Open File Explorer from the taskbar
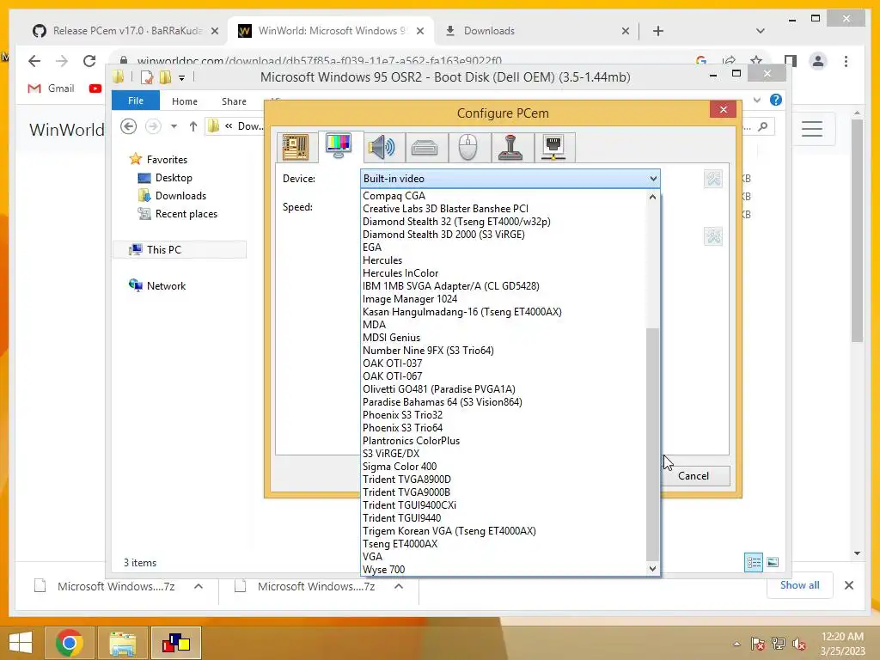 click(x=122, y=643)
